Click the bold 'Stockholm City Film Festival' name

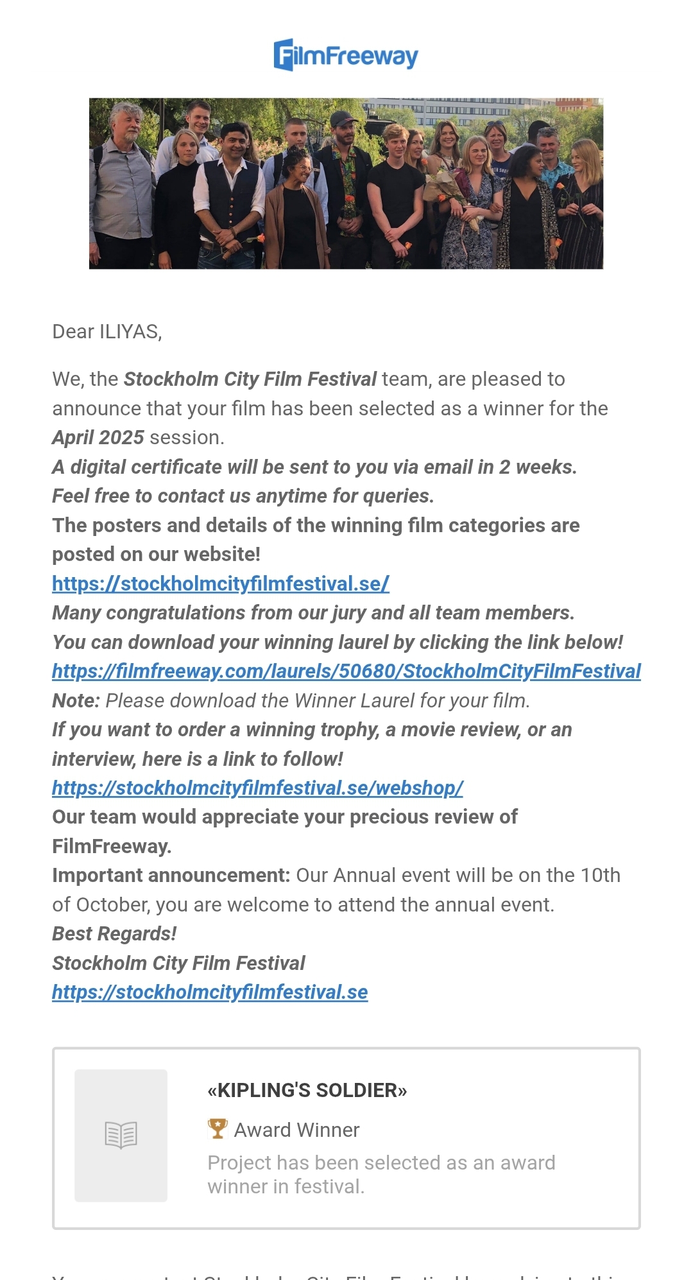[x=250, y=379]
